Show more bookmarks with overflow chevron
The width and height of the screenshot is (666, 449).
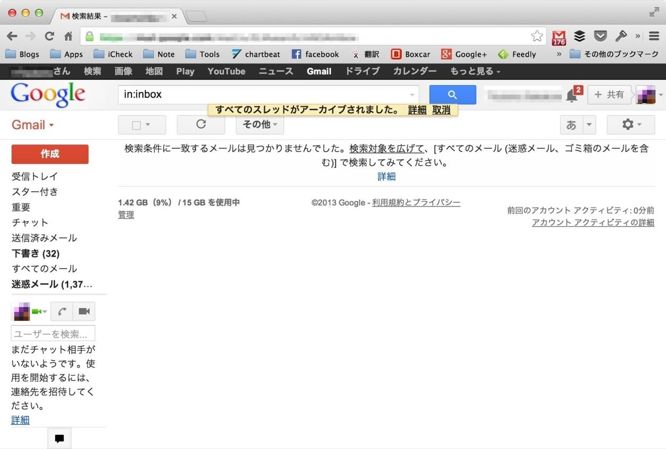[559, 54]
